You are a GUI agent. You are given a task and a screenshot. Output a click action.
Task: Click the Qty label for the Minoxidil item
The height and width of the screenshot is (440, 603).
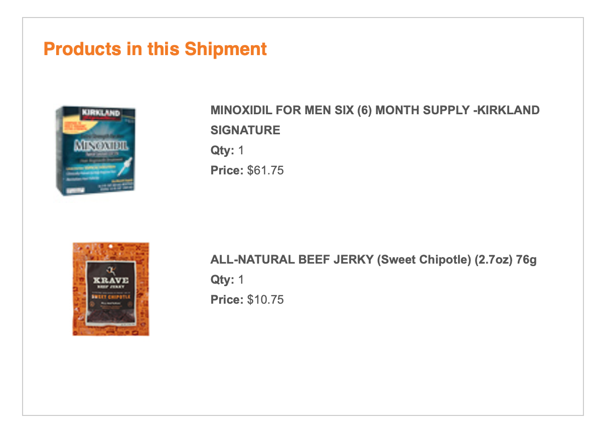pos(222,150)
